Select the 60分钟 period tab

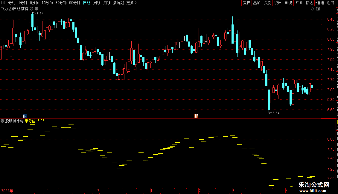tap(75, 3)
